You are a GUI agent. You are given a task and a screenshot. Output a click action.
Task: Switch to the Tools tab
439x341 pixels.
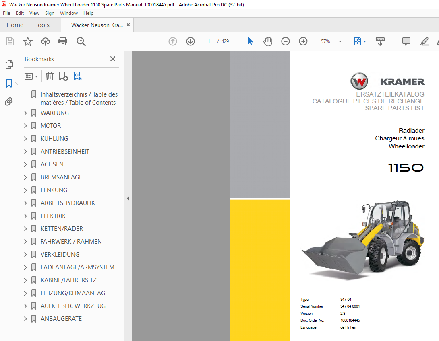pos(42,25)
